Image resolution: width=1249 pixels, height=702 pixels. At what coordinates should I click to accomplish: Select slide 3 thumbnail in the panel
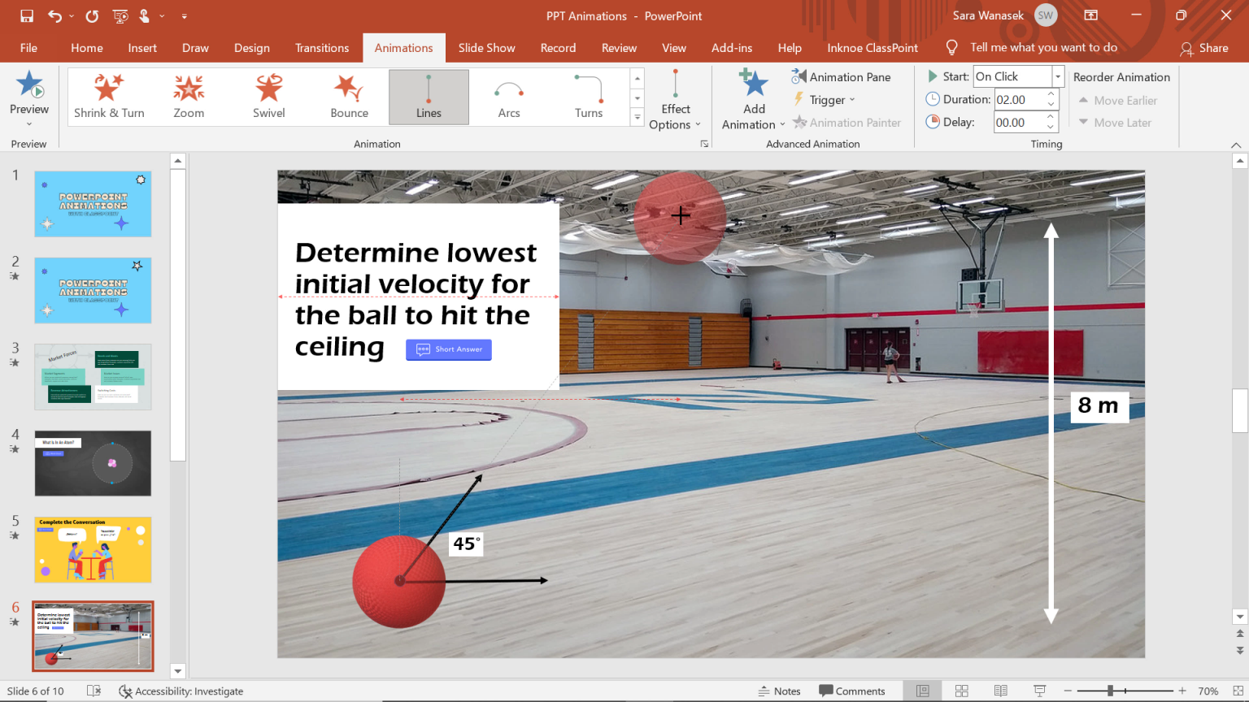pos(92,376)
